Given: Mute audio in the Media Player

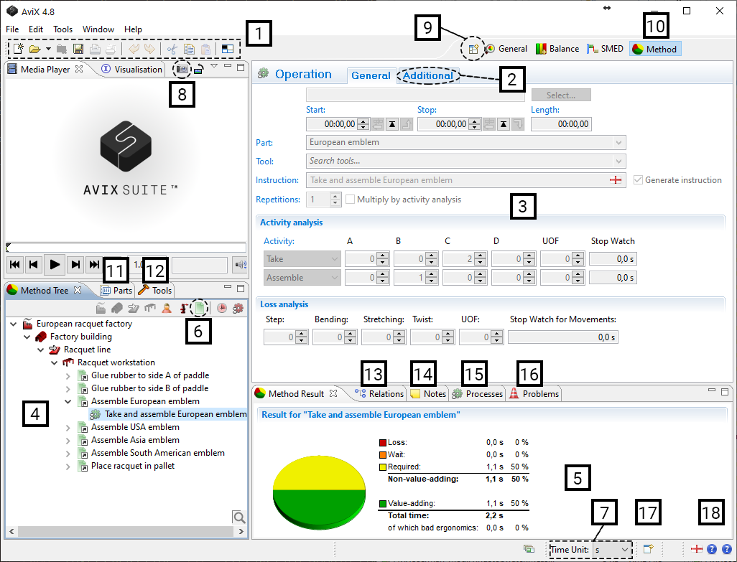Looking at the screenshot, I should coord(239,264).
